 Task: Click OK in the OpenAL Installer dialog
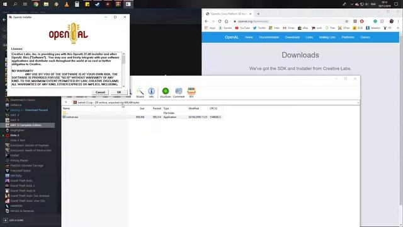119,92
